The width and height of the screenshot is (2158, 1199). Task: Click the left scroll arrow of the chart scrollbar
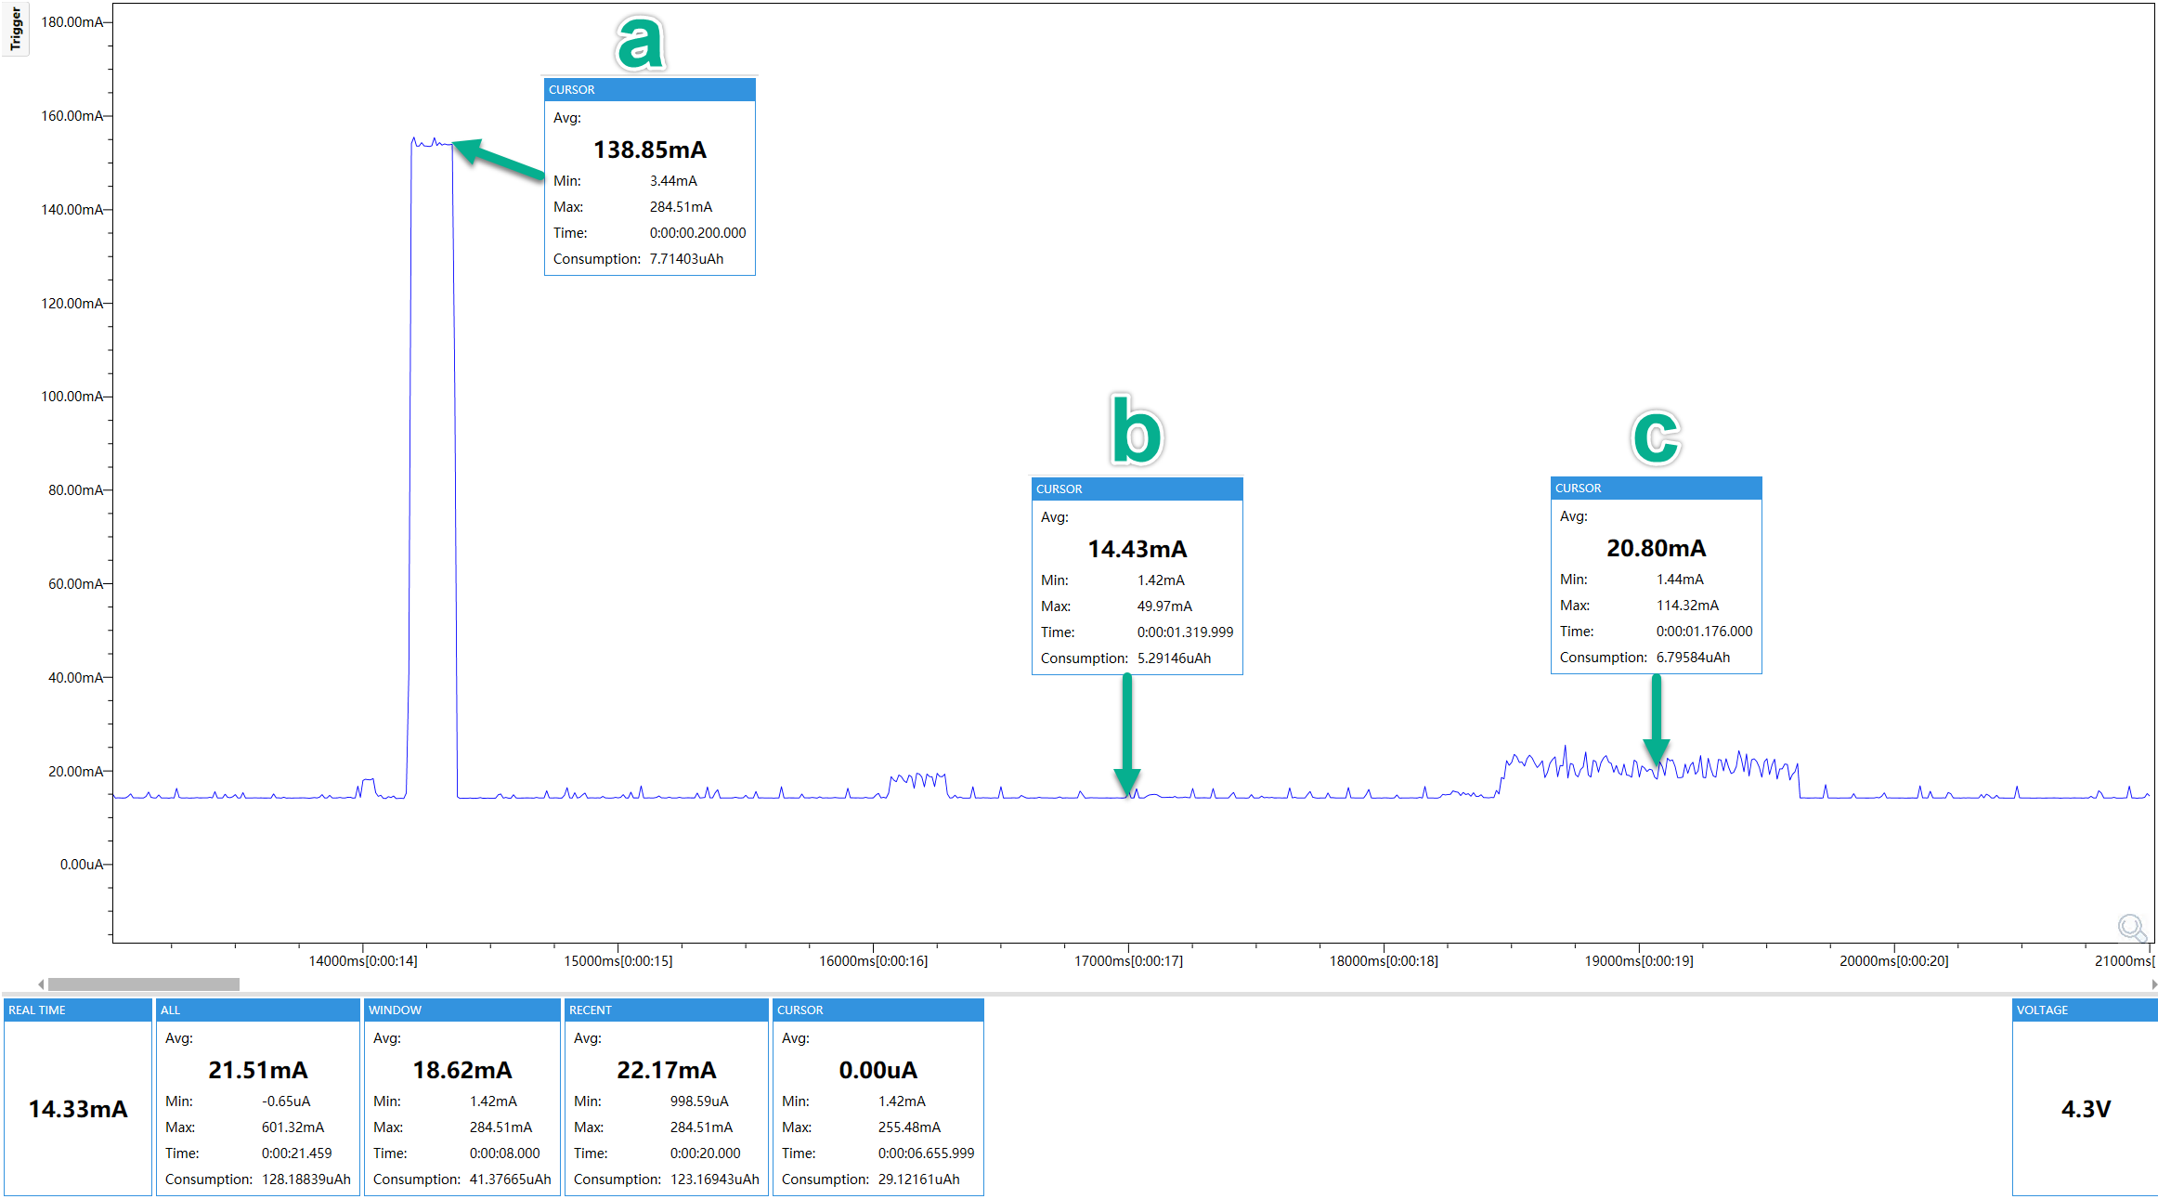click(41, 984)
